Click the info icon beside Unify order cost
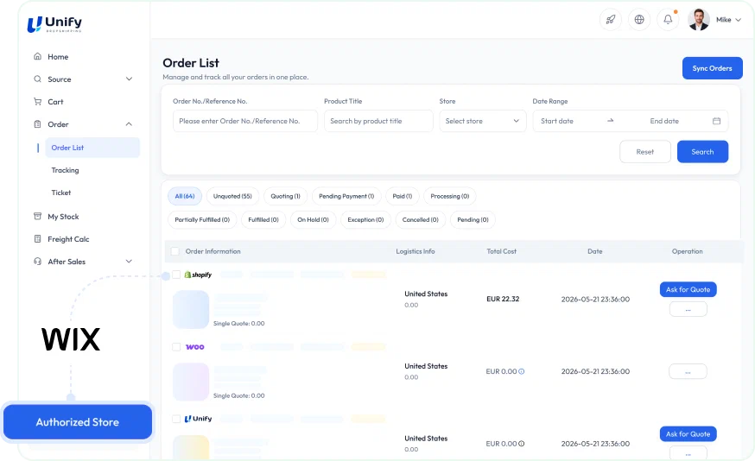755x461 pixels. [522, 444]
